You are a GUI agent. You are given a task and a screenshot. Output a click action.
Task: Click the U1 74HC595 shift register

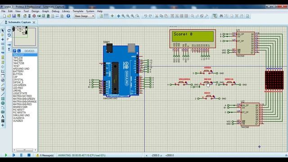point(245,43)
